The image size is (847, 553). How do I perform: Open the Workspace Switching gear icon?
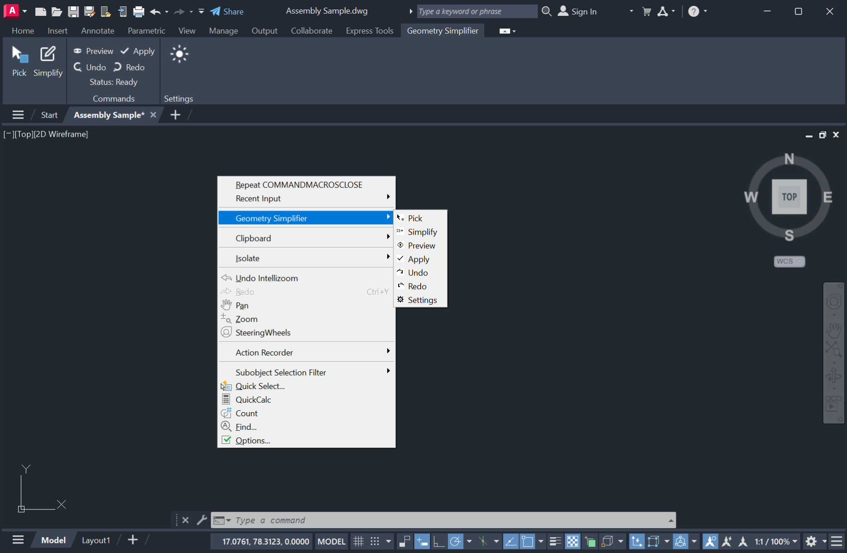(x=811, y=541)
